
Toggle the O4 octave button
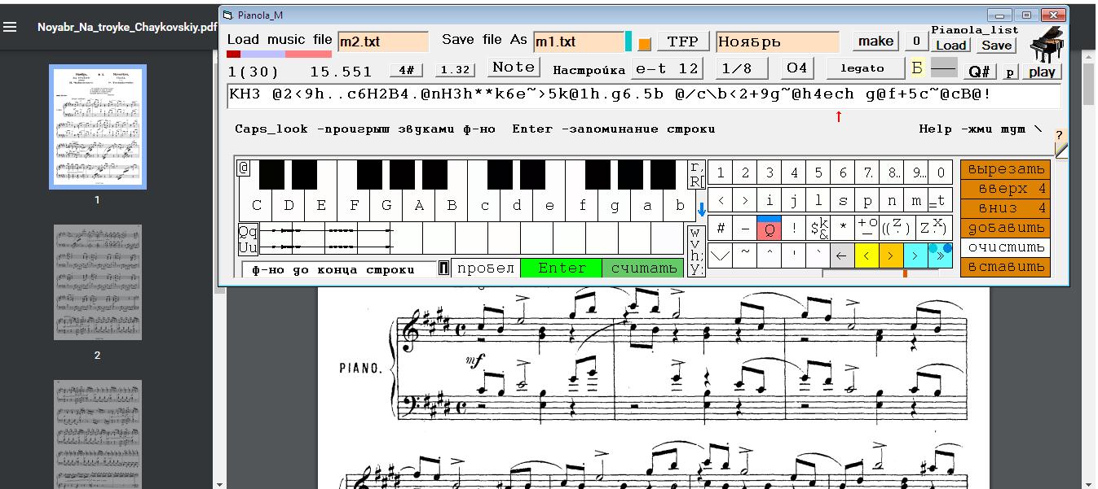point(797,68)
